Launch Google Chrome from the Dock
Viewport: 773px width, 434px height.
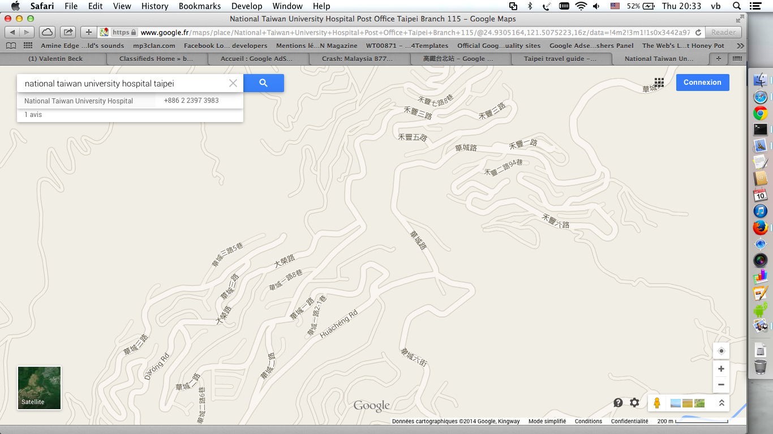[760, 113]
